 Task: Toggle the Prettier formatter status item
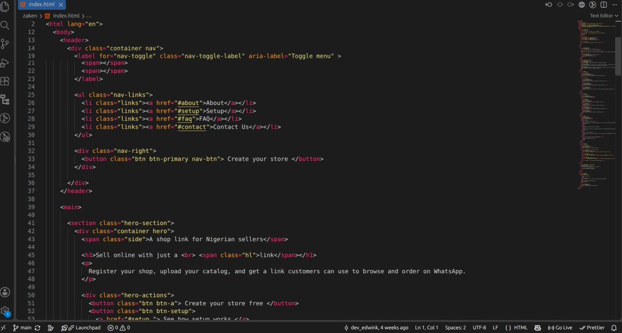tap(592, 328)
